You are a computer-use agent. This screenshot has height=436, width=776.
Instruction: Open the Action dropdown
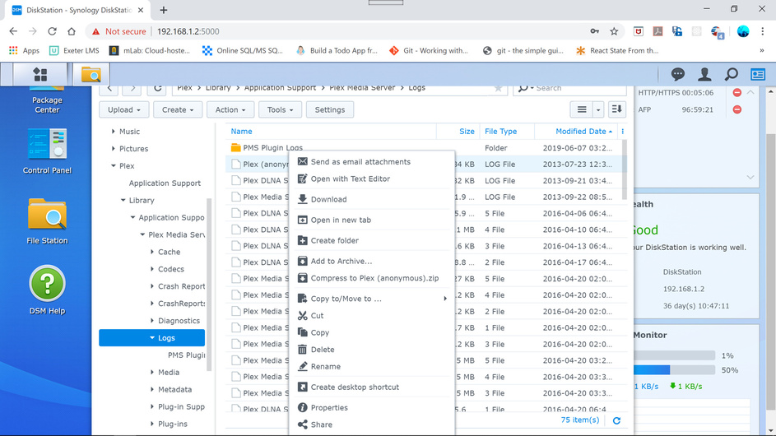pos(230,110)
